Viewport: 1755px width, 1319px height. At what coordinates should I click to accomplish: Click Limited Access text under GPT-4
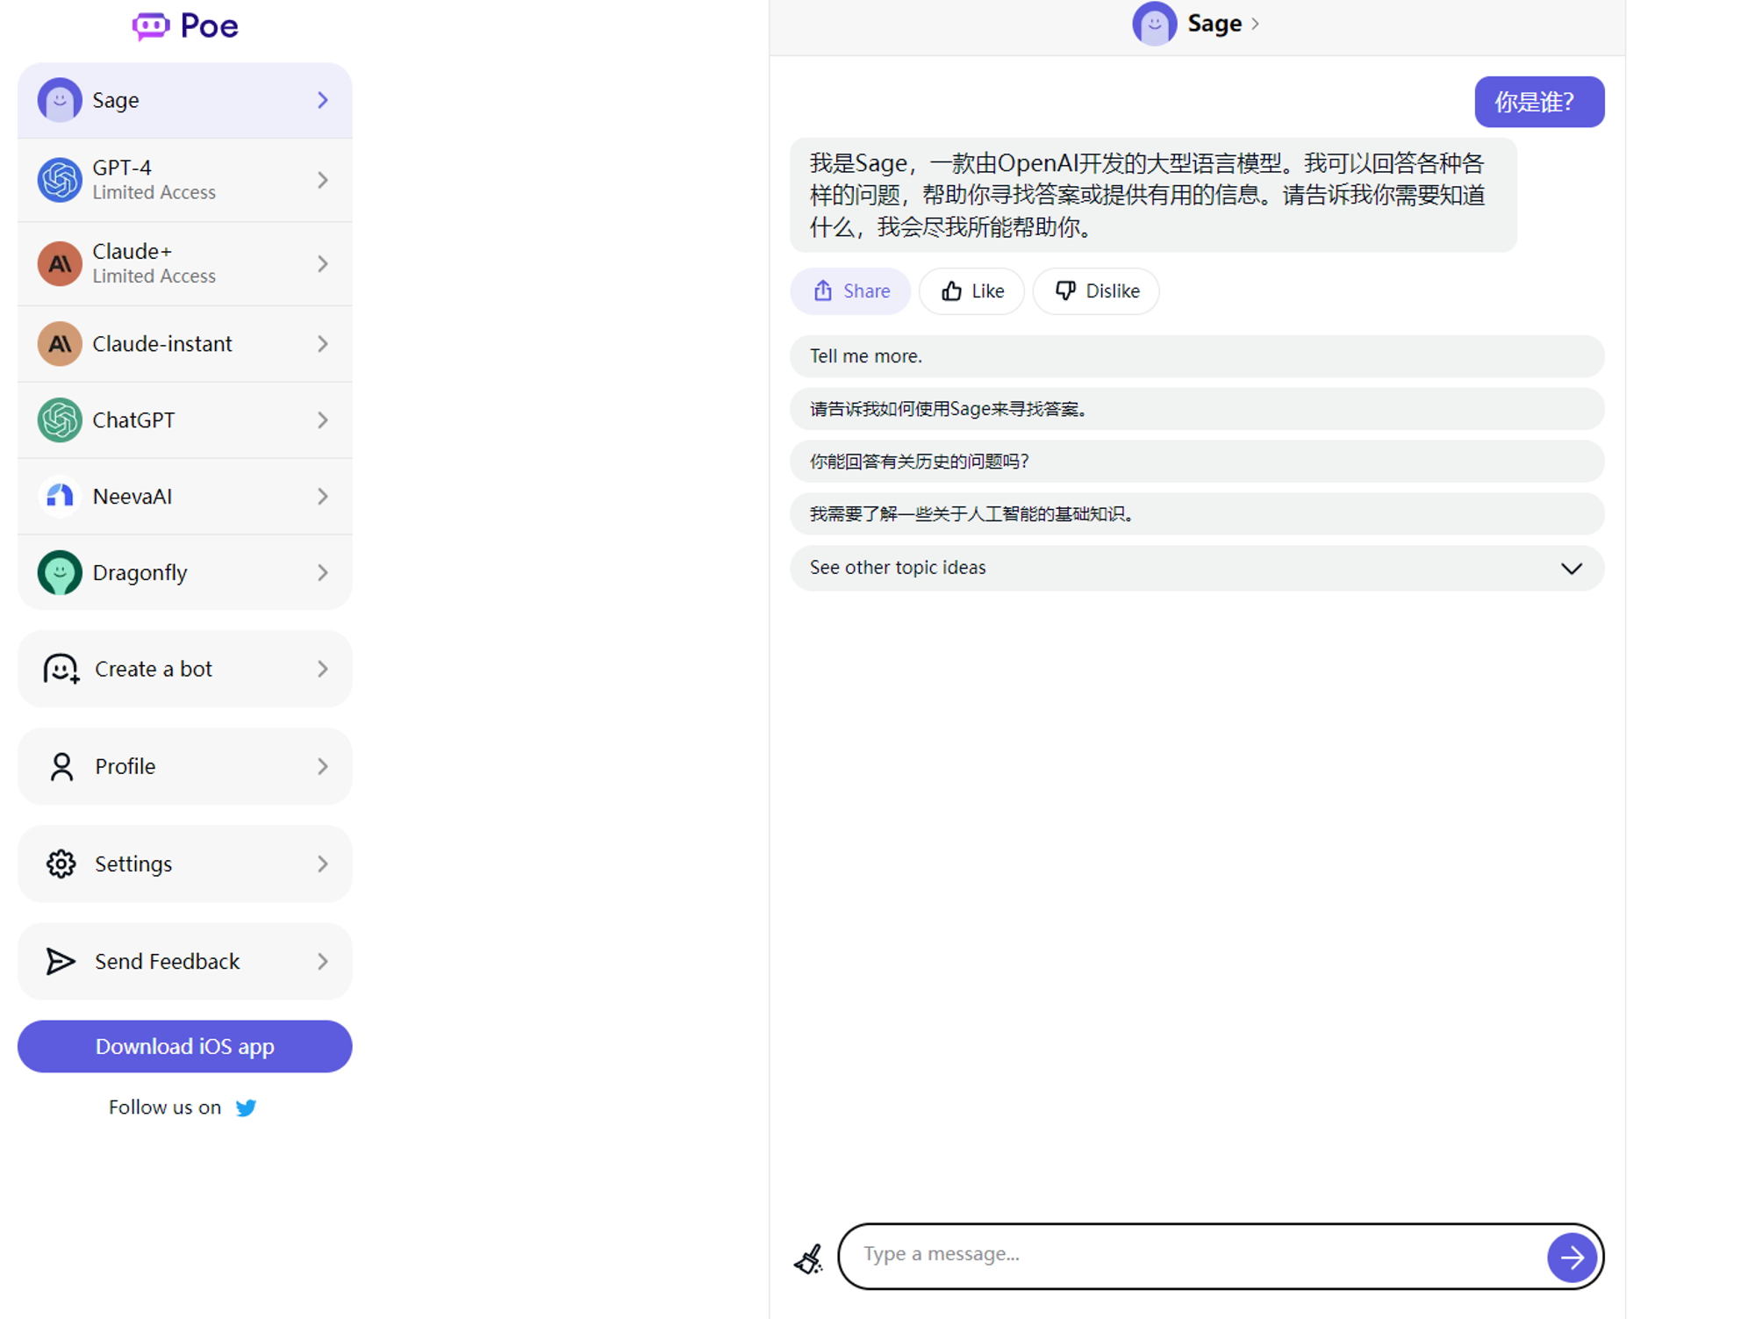[154, 192]
